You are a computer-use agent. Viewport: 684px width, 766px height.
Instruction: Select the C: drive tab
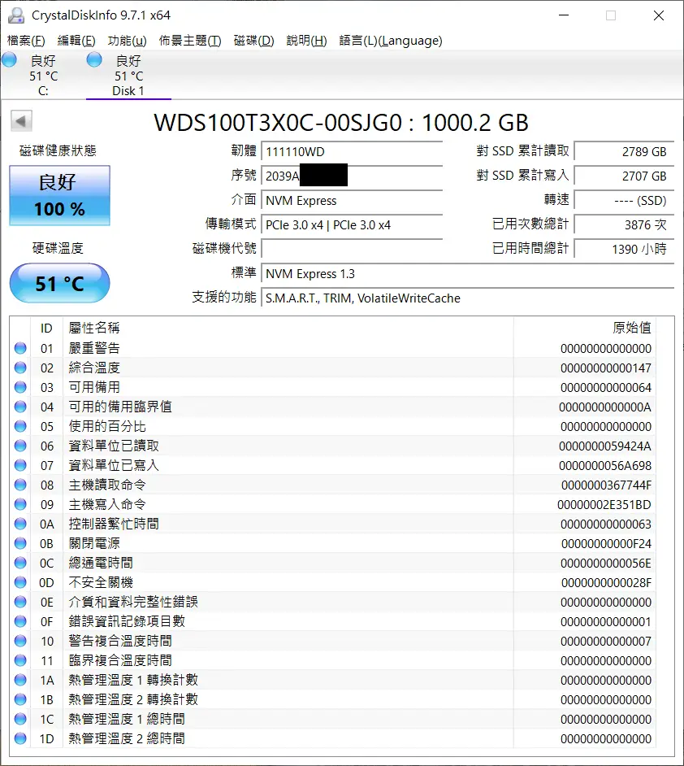pos(43,76)
